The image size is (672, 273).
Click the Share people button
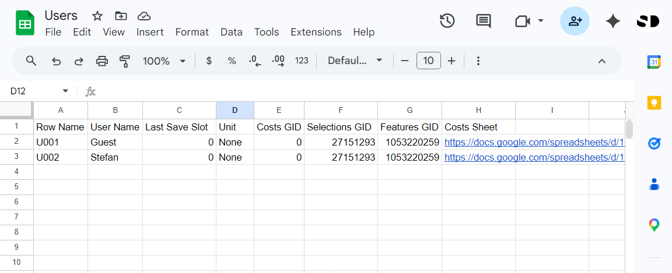(575, 22)
